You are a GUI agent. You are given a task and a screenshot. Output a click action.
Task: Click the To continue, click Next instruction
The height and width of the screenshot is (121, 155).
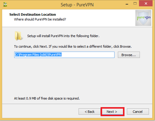[x=73, y=46]
